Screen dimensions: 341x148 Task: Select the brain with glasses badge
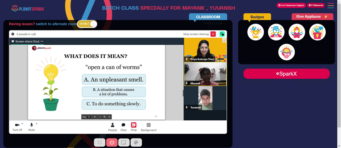pyautogui.click(x=286, y=52)
